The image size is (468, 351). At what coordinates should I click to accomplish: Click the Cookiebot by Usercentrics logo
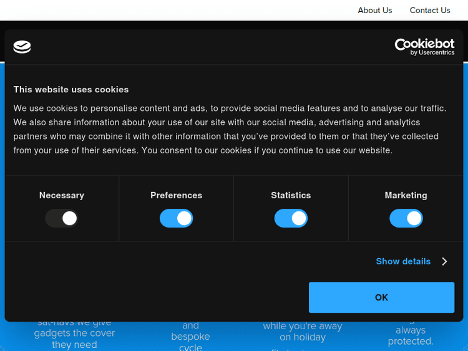tap(424, 47)
